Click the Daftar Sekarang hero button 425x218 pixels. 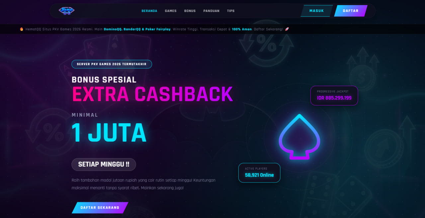100,208
